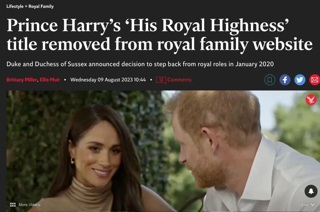Click the Close text on video player
320x212 pixels.
pyautogui.click(x=304, y=205)
